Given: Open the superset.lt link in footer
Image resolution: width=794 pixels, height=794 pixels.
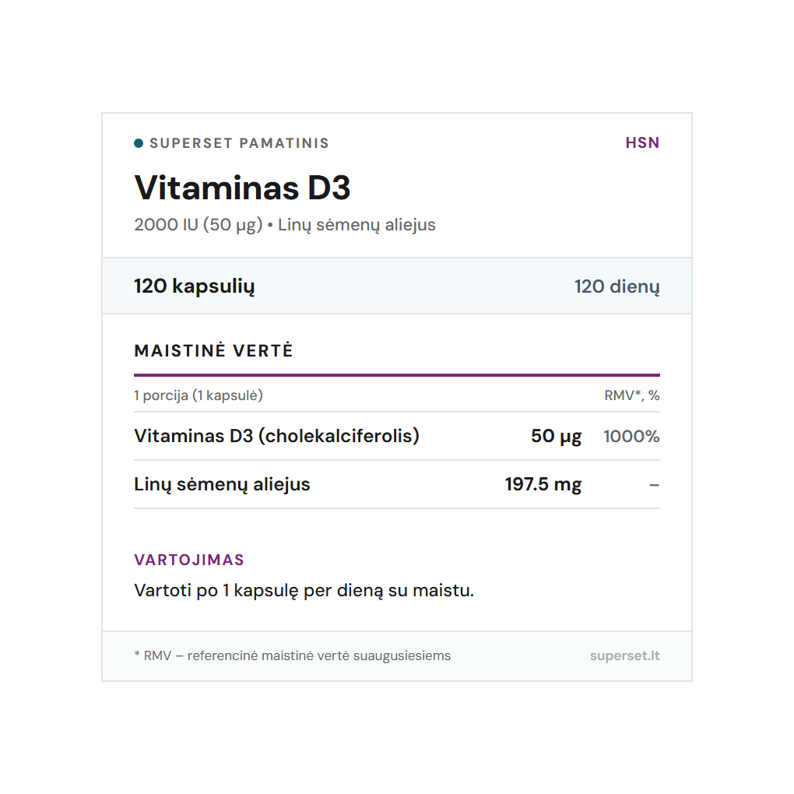Looking at the screenshot, I should pos(624,655).
